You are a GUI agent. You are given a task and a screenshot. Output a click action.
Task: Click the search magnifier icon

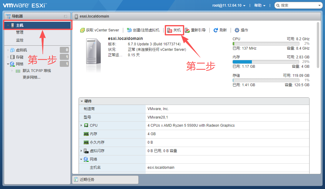tap(278, 5)
